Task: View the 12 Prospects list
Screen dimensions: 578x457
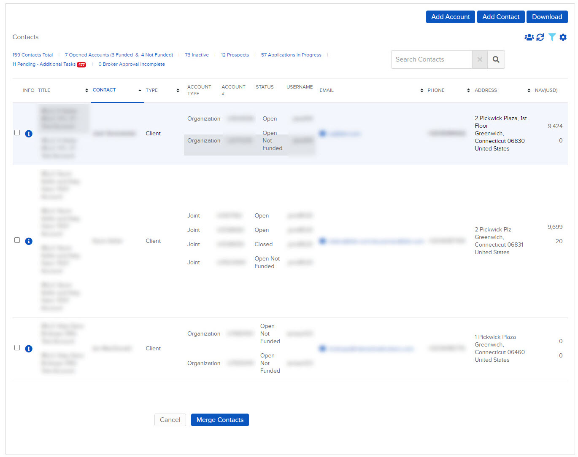Action: [235, 55]
